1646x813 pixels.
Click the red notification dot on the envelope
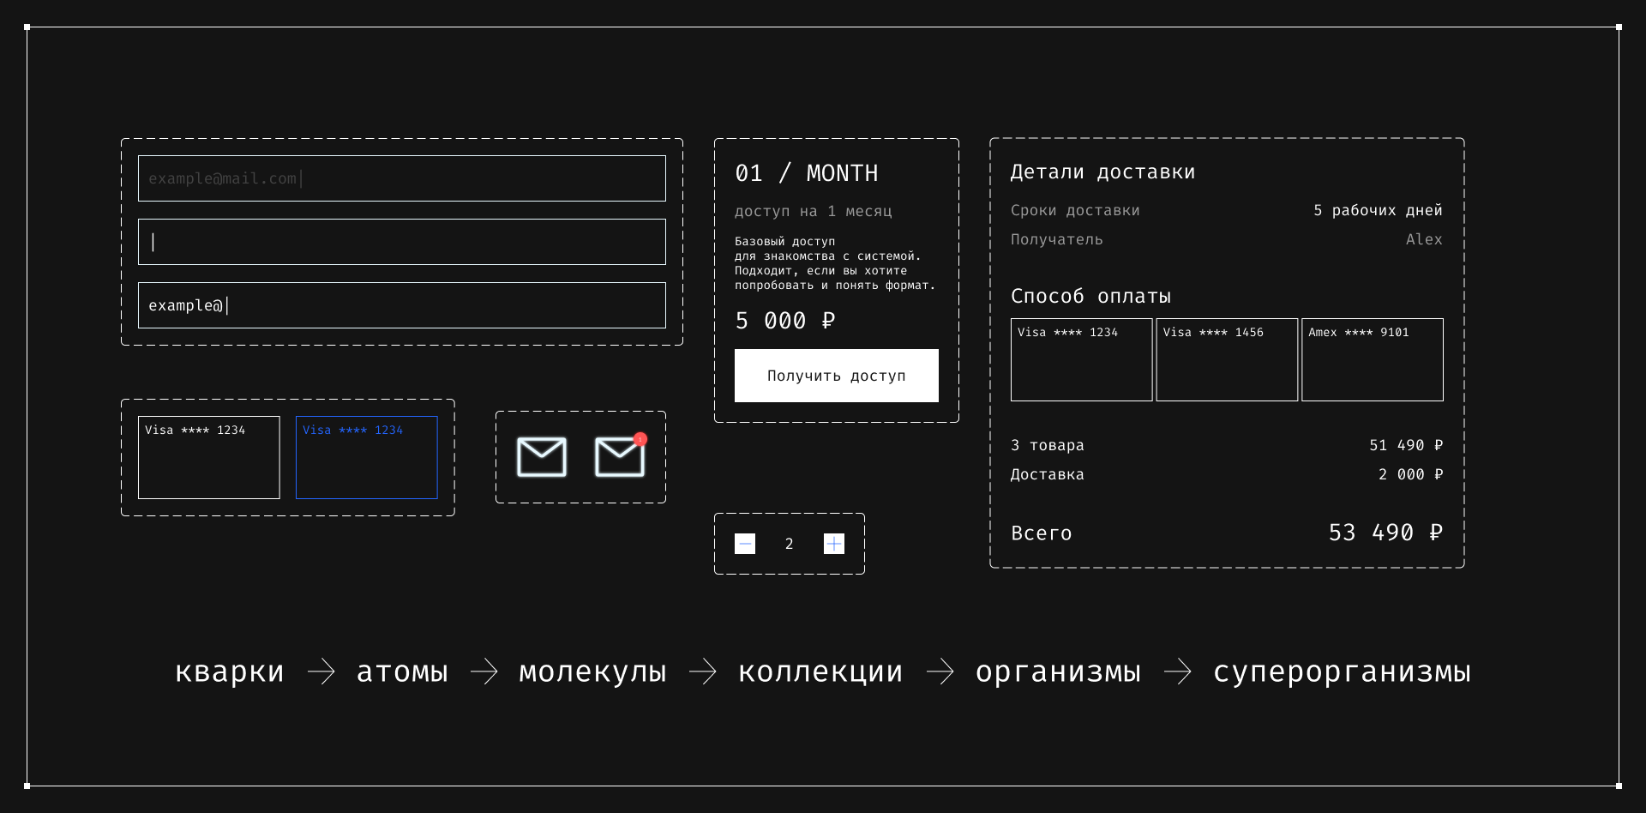click(x=639, y=438)
